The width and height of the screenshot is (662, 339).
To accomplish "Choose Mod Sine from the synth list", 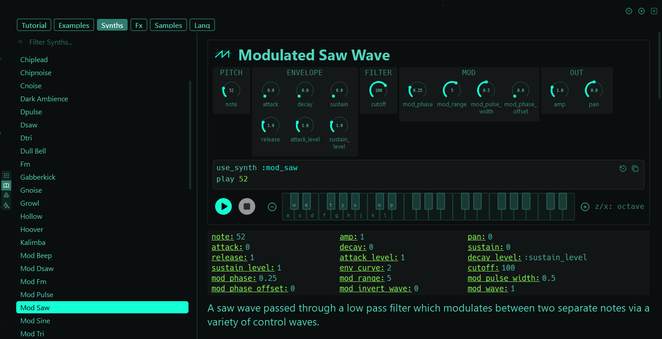I will point(102,321).
